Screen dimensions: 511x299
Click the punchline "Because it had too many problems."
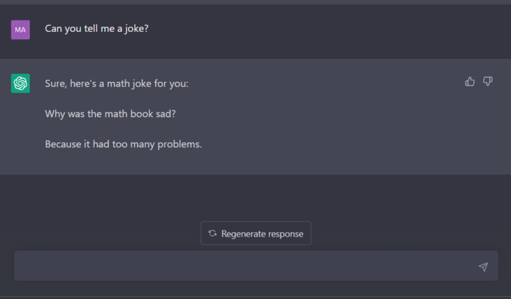pos(123,144)
